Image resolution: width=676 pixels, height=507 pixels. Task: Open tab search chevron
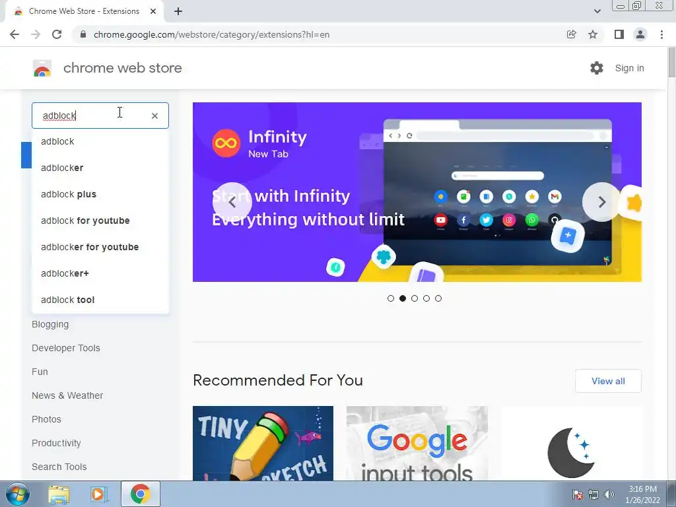click(x=597, y=11)
